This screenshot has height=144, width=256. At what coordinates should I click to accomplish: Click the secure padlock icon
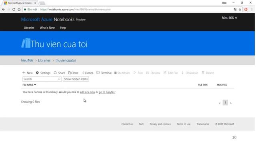point(25,10)
